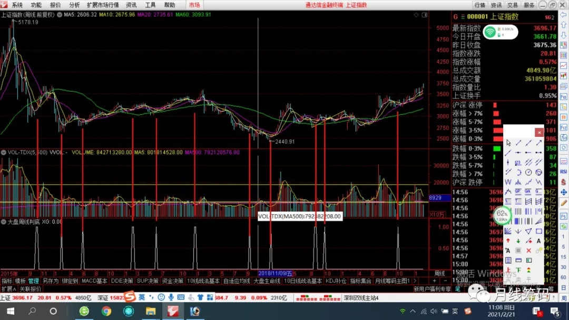This screenshot has width=569, height=320.
Task: Switch to the MACD基本 indicator tab
Action: click(x=94, y=281)
